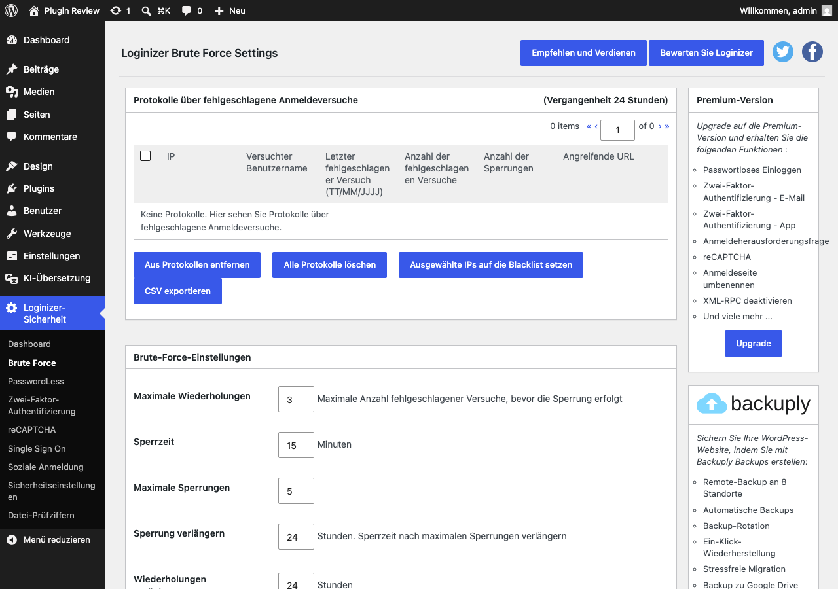Click the comments bubble icon in admin bar
Image resolution: width=838 pixels, height=589 pixels.
pos(187,10)
